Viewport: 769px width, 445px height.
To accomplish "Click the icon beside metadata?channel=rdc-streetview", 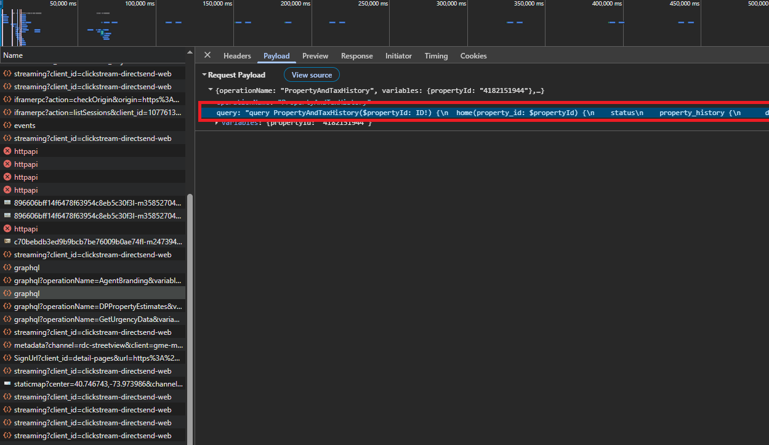I will pyautogui.click(x=7, y=345).
